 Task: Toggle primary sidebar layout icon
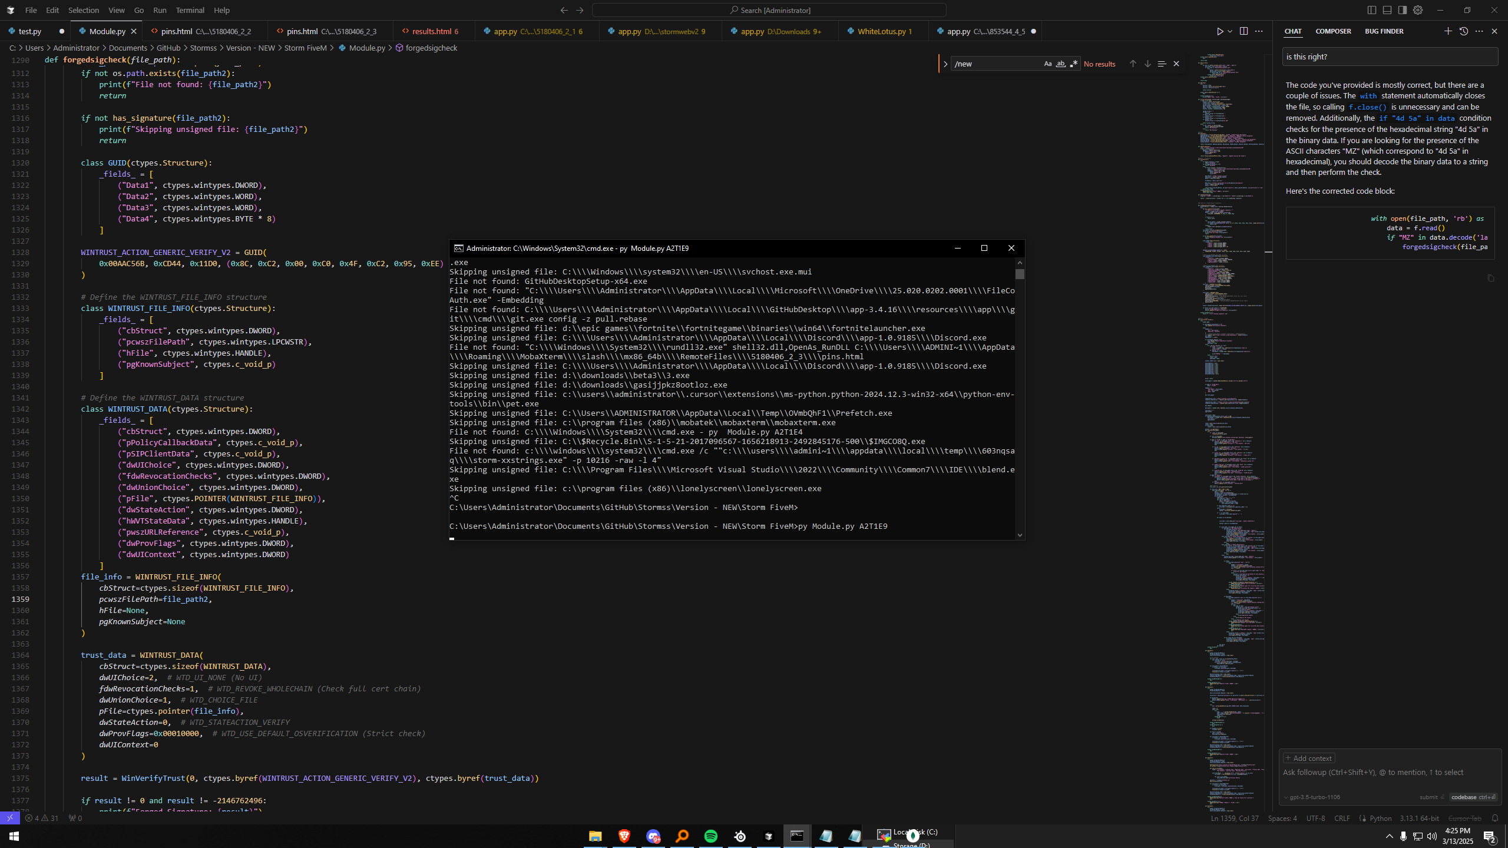(x=1372, y=10)
